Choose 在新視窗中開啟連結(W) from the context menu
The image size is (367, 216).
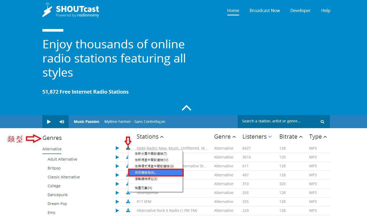click(x=155, y=160)
